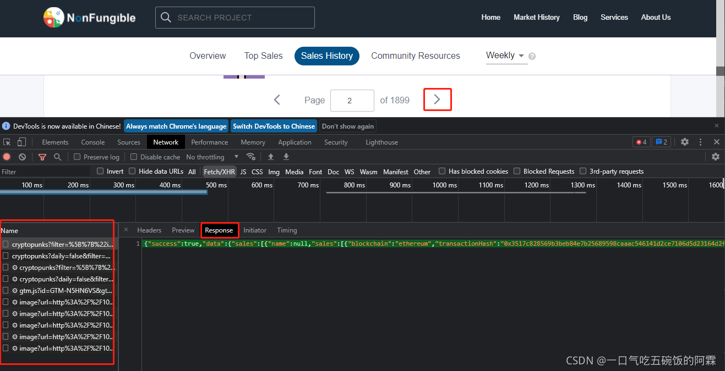Click the page number input box
Viewport: 725px width, 371px height.
coord(352,101)
